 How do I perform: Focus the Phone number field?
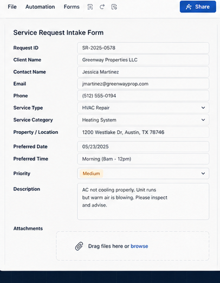(x=143, y=96)
